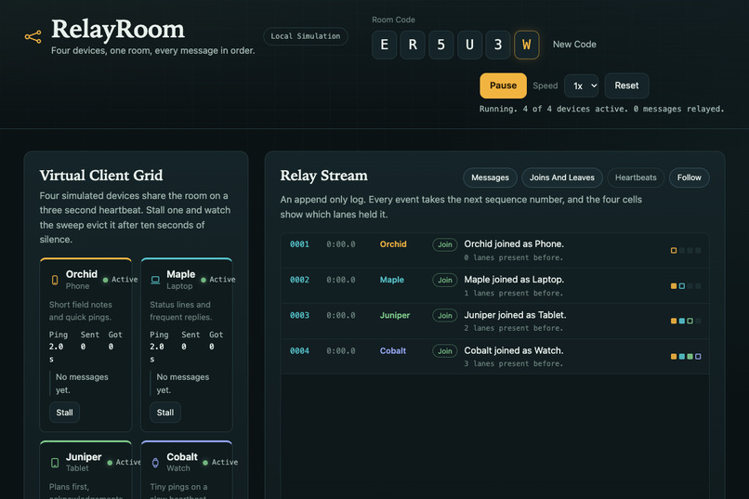Click Maple's green Active status dot
Viewport: 749px width, 499px height.
point(204,280)
